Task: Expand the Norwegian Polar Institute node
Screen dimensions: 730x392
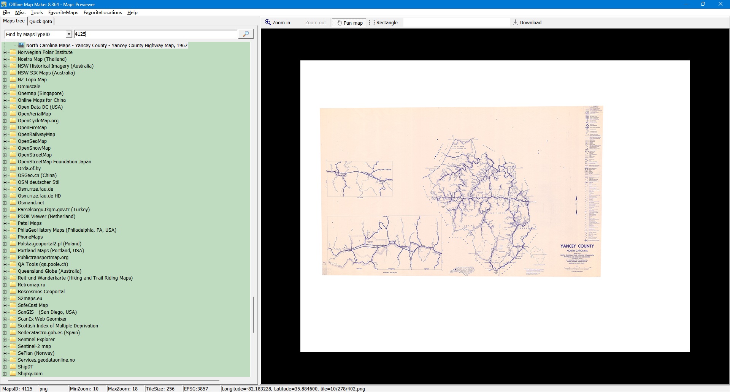Action: pyautogui.click(x=5, y=52)
